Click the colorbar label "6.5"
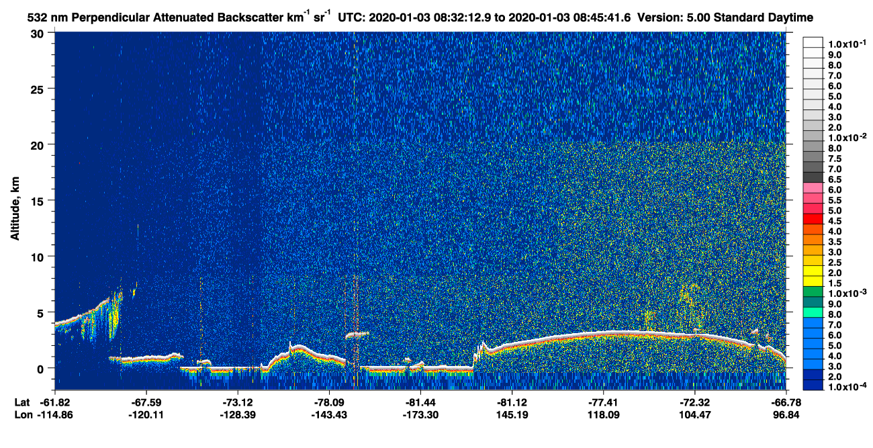 [x=836, y=180]
